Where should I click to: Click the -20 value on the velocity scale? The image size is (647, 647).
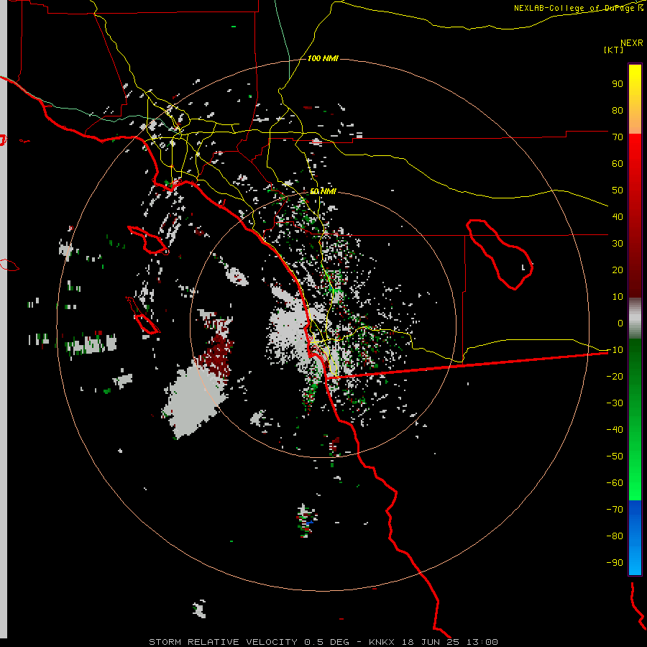click(x=615, y=376)
